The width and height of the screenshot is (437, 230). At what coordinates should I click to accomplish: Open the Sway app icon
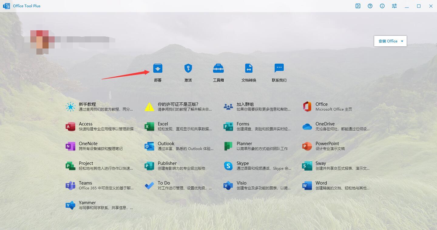tap(307, 166)
